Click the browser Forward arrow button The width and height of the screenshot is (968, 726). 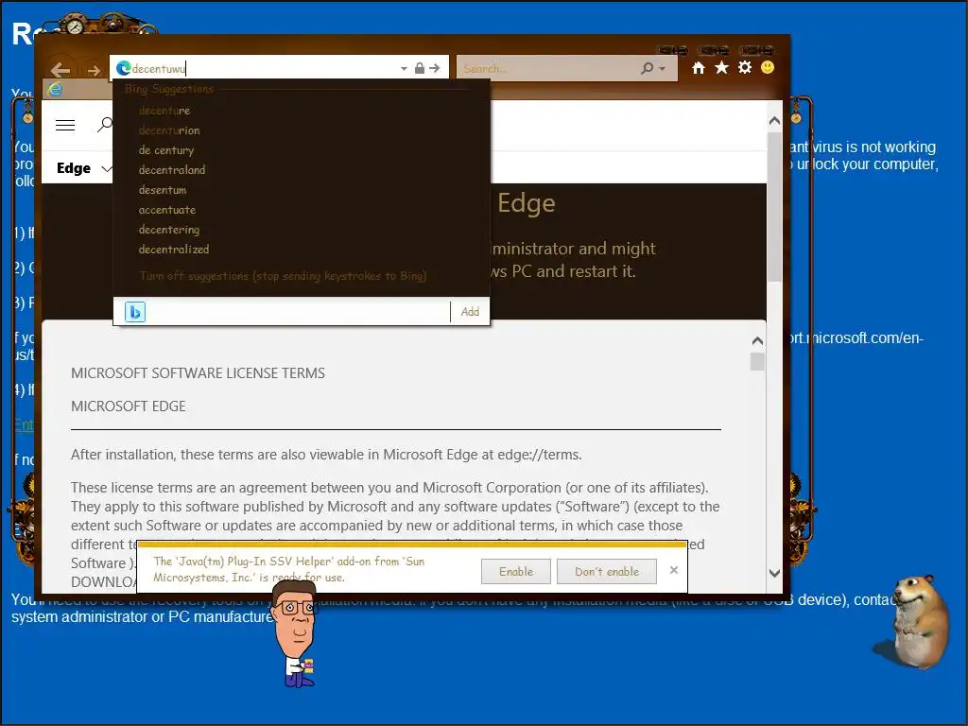coord(94,70)
